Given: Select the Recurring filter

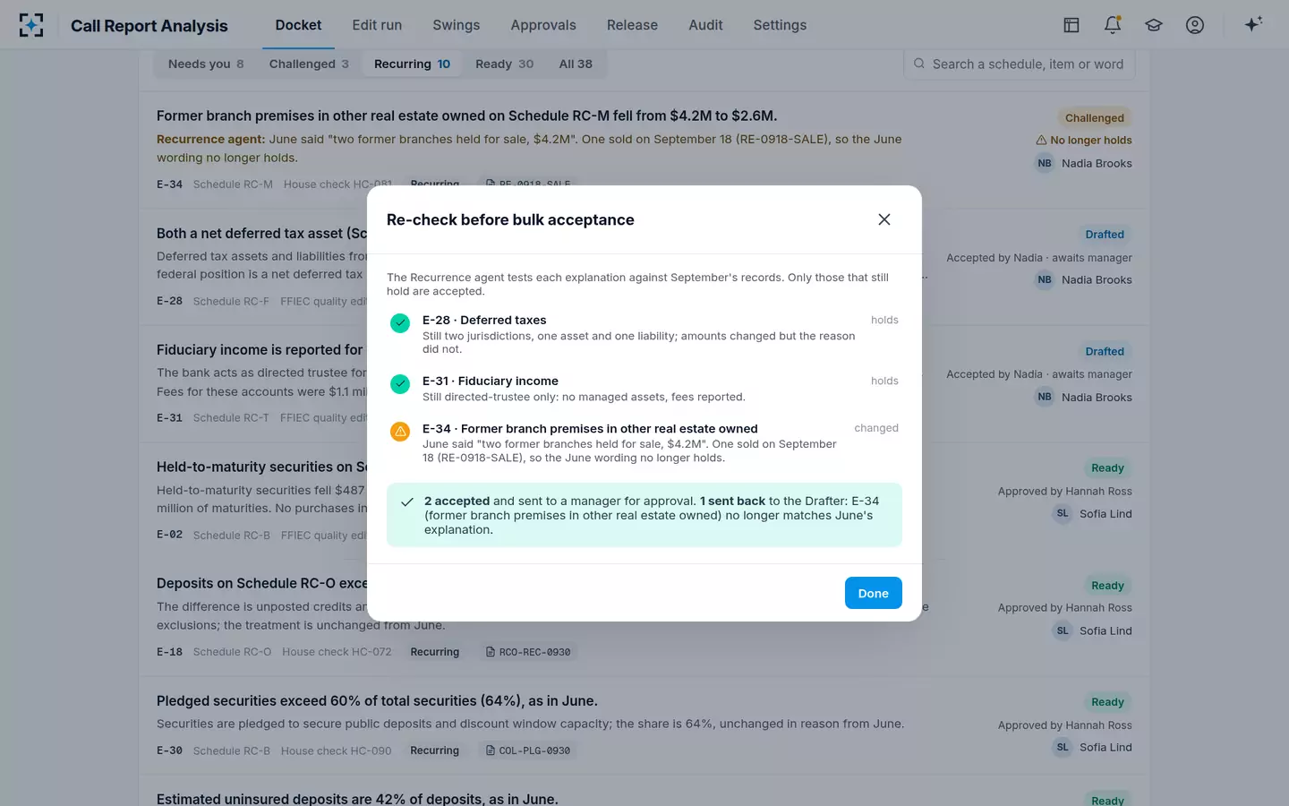Looking at the screenshot, I should (x=412, y=64).
